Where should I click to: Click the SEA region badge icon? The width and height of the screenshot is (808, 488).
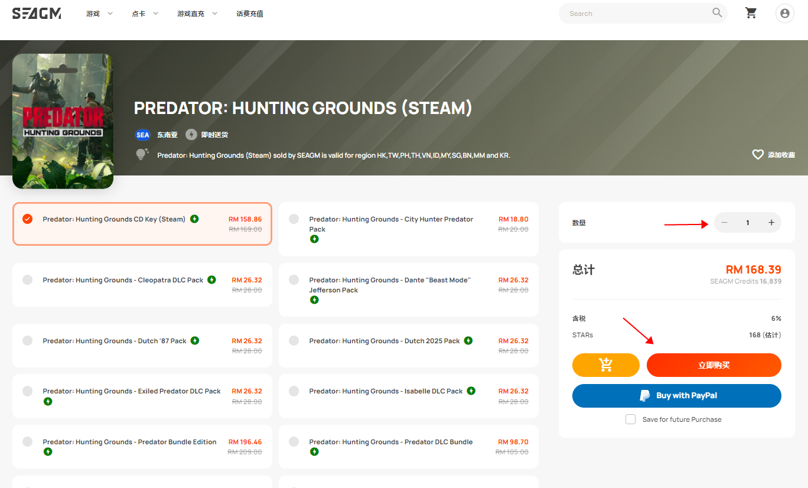click(x=143, y=135)
